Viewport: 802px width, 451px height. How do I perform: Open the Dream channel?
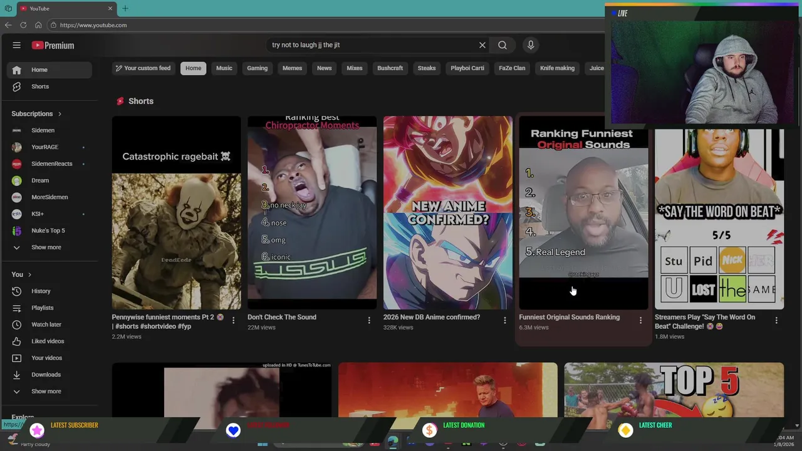[x=49, y=180]
